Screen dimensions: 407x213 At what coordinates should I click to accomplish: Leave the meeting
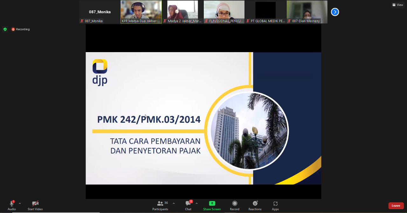click(x=396, y=206)
